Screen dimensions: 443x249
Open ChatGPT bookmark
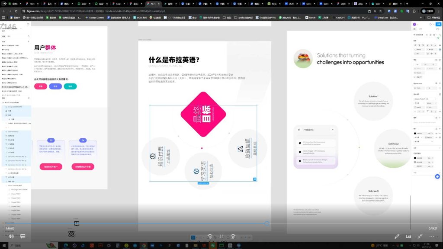(338, 17)
